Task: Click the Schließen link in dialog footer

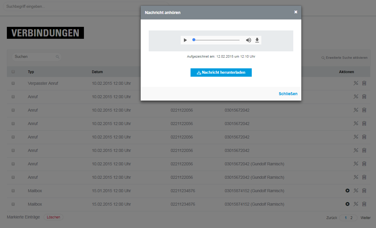Action: point(288,94)
